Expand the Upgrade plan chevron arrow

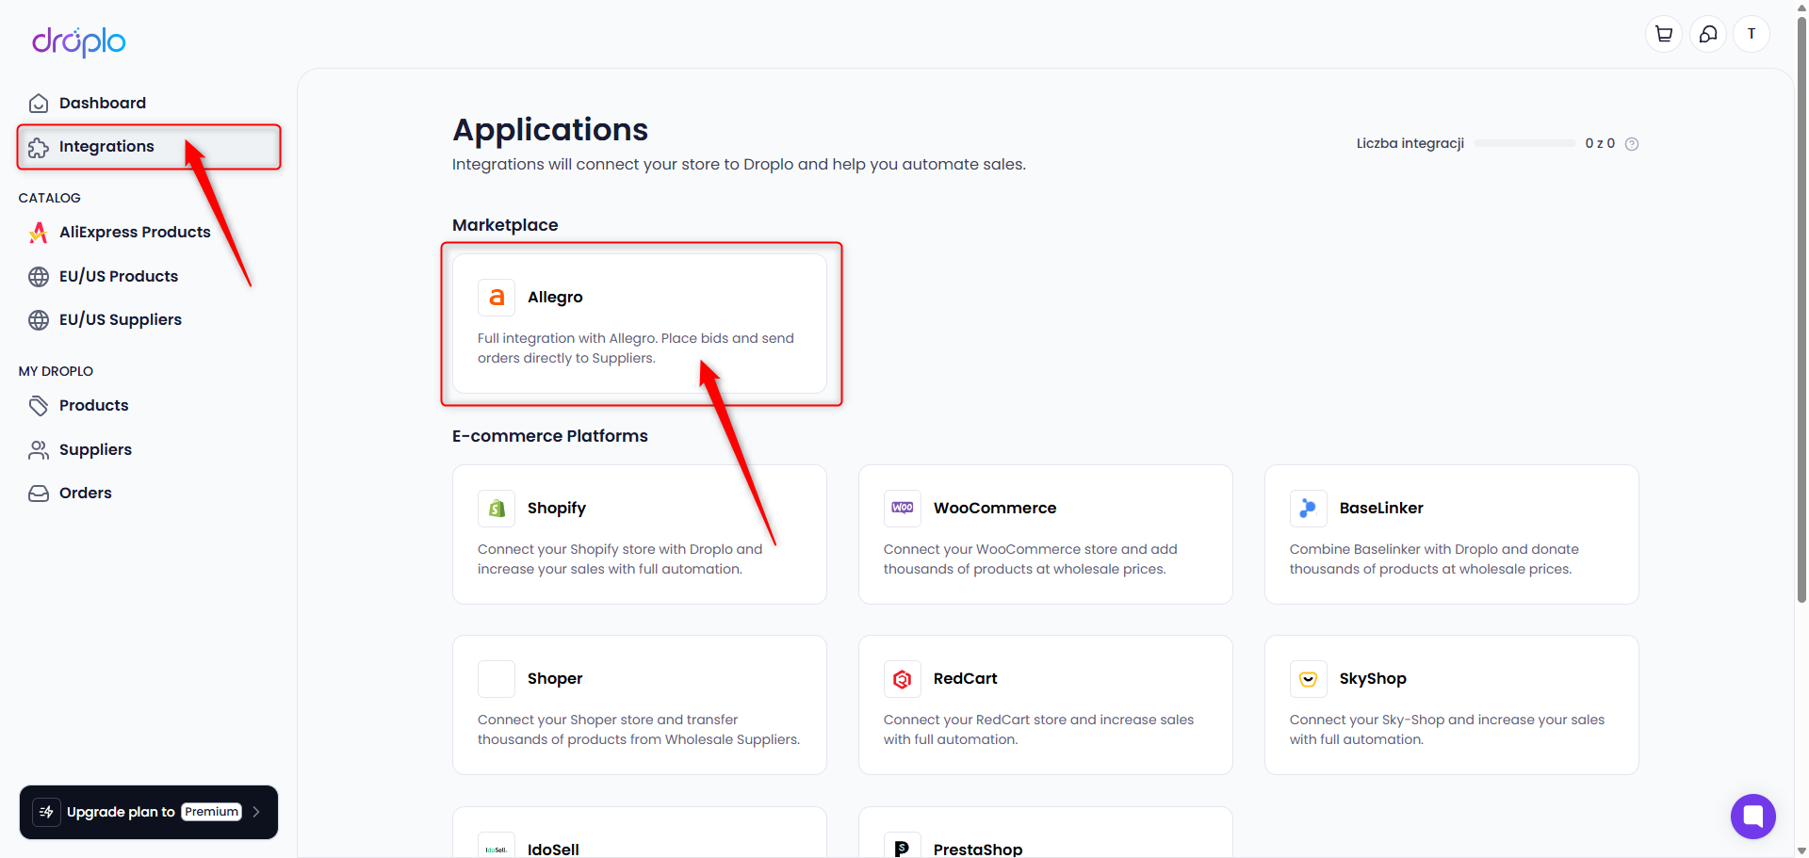[256, 812]
